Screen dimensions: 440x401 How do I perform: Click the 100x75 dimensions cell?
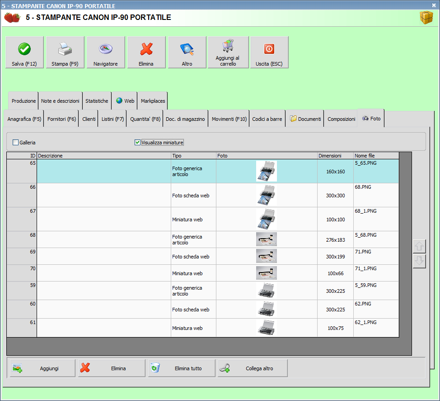(335, 328)
